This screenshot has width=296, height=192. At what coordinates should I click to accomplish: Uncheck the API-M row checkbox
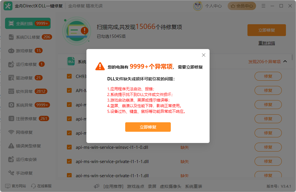[69, 90]
